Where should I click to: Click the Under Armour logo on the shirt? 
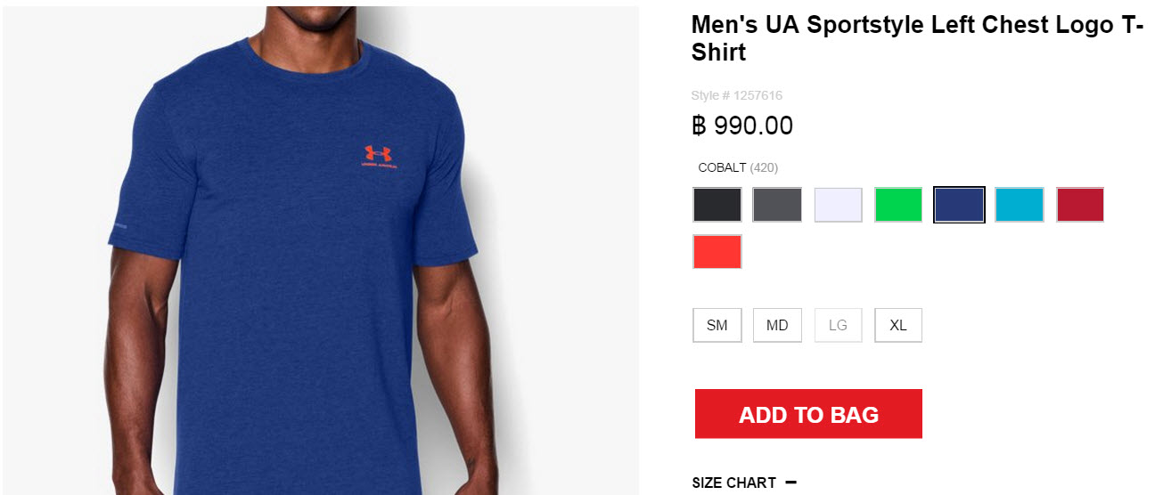coord(380,157)
